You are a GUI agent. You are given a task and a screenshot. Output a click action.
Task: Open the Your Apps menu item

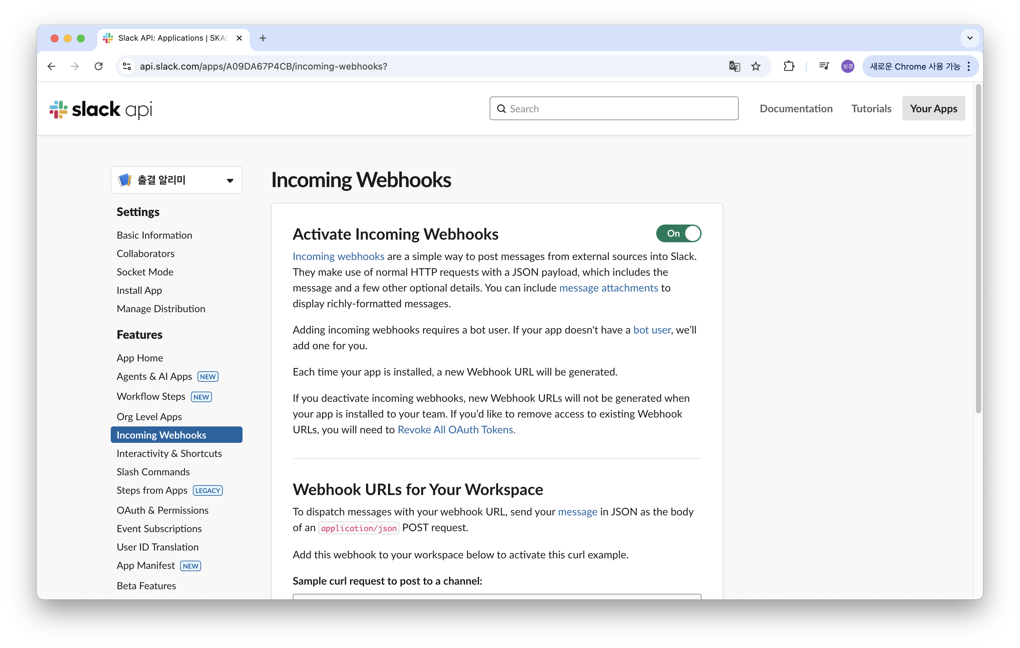pos(933,109)
